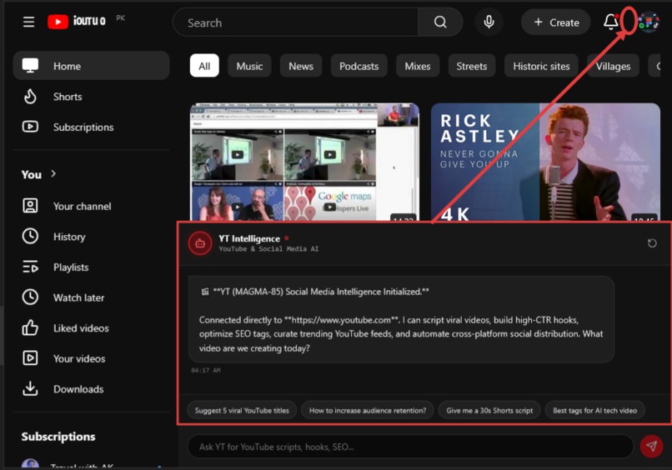Click the search magnifier button
The height and width of the screenshot is (470, 672).
tap(440, 22)
